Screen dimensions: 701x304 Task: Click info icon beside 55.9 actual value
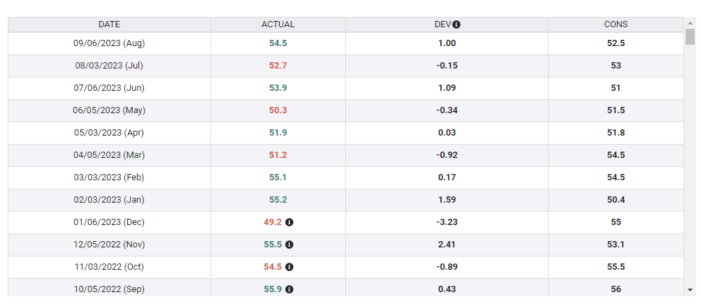click(x=289, y=289)
